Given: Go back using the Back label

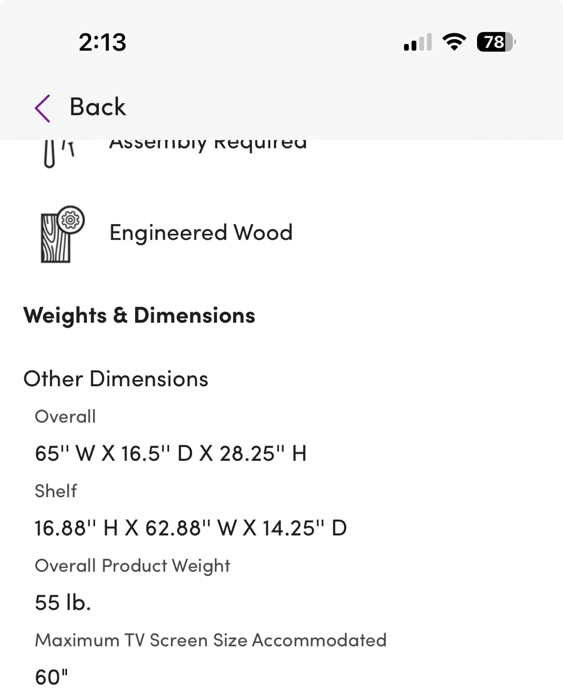Looking at the screenshot, I should [x=98, y=107].
